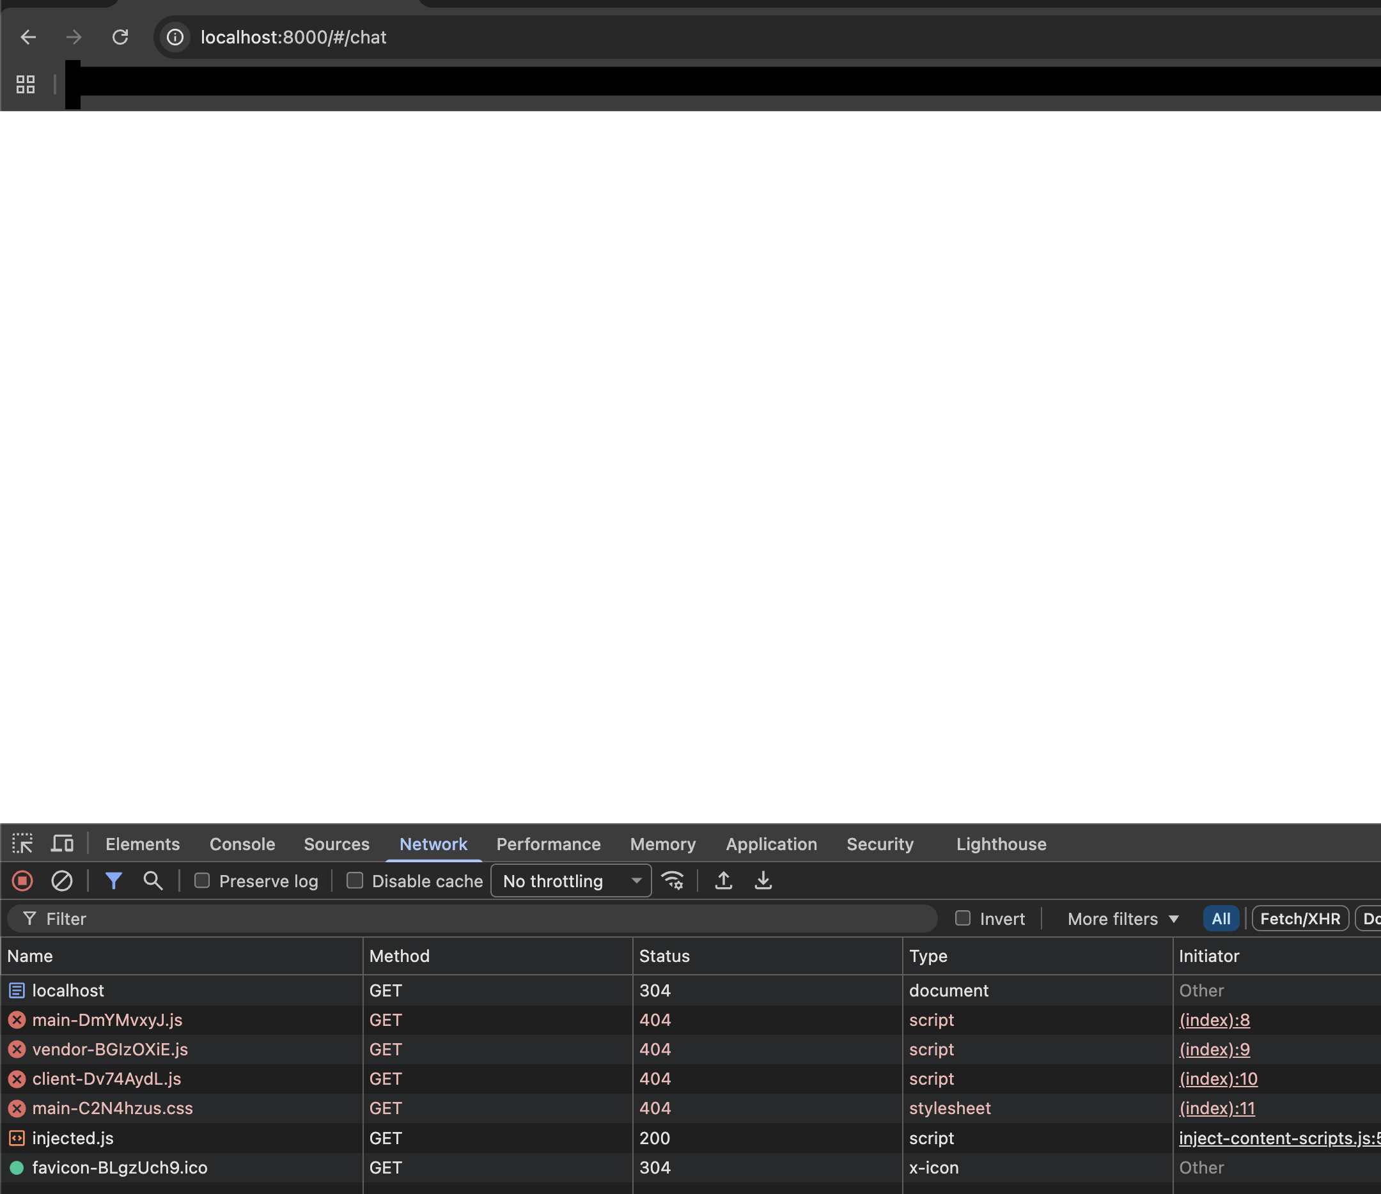Image resolution: width=1381 pixels, height=1194 pixels.
Task: Click the address bar showing localhost:8000/#/chat
Action: click(767, 37)
